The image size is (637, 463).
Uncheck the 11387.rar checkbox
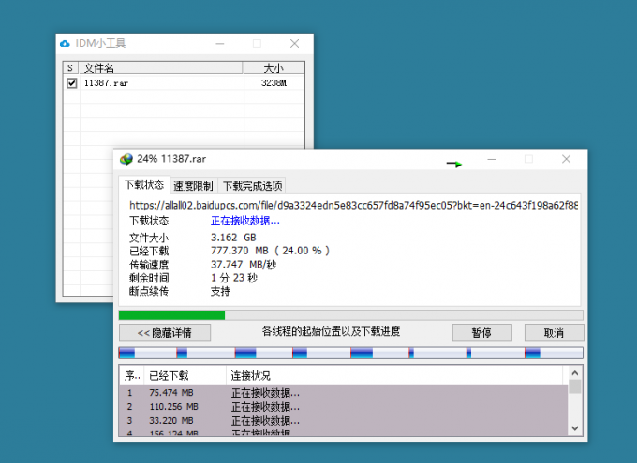pyautogui.click(x=72, y=83)
